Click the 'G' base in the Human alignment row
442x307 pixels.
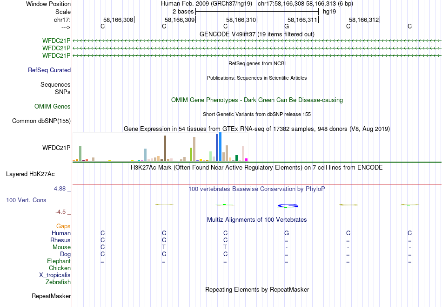pyautogui.click(x=287, y=233)
